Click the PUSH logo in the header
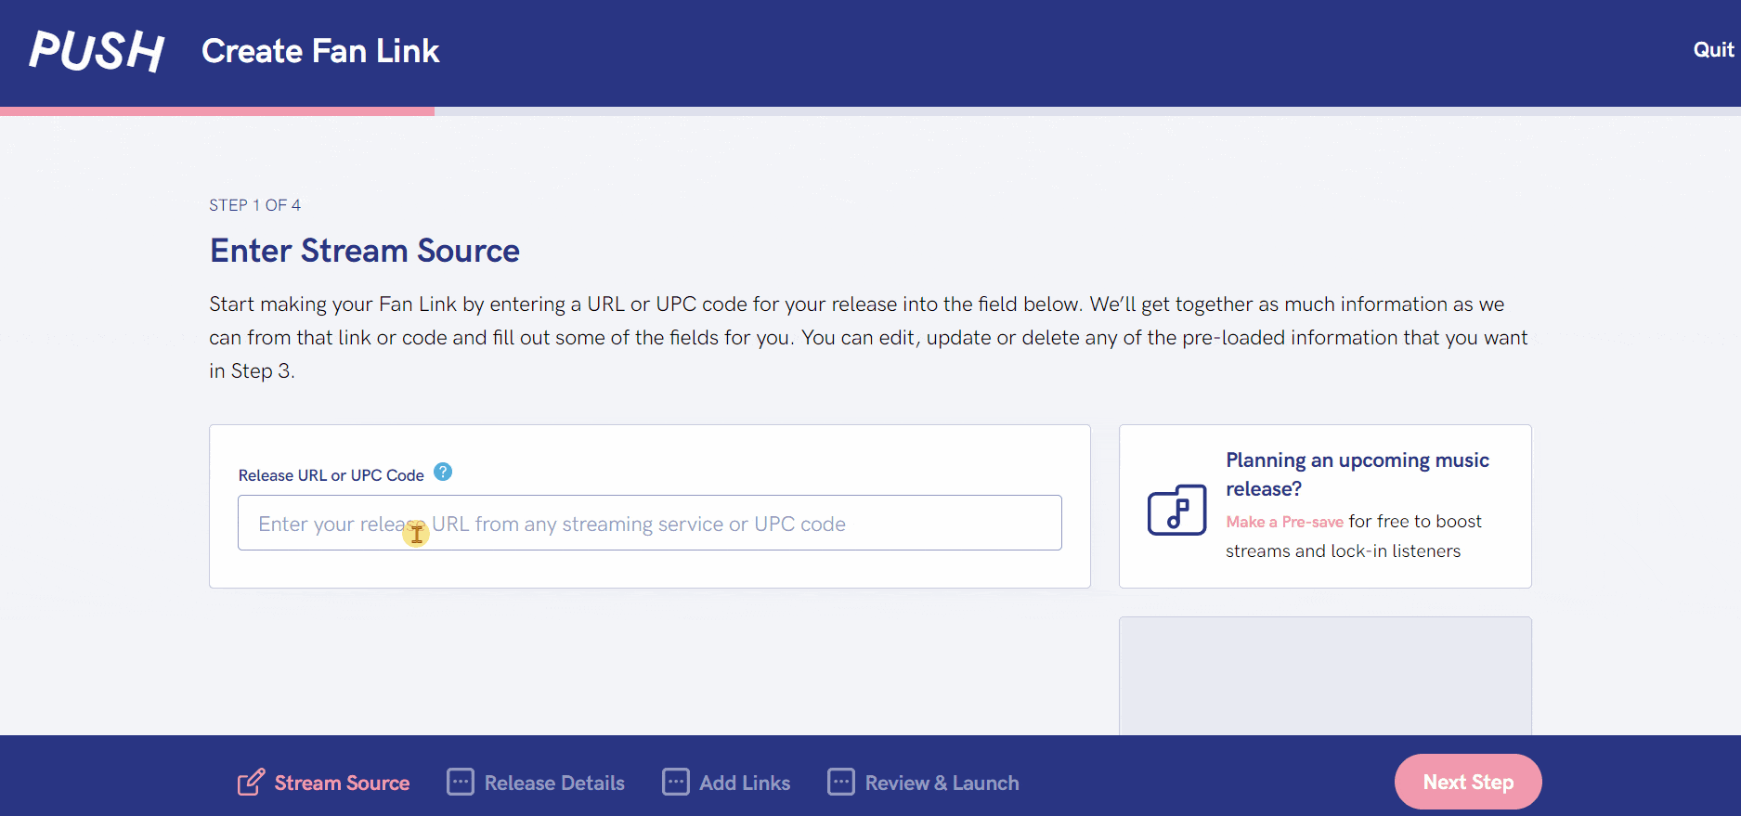1741x816 pixels. pos(97,51)
